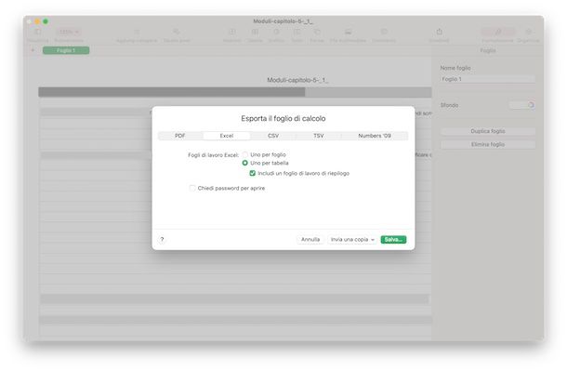Uncheck "Includi un foglio di lavoro di riepilogo"
This screenshot has height=371, width=567.
point(253,173)
